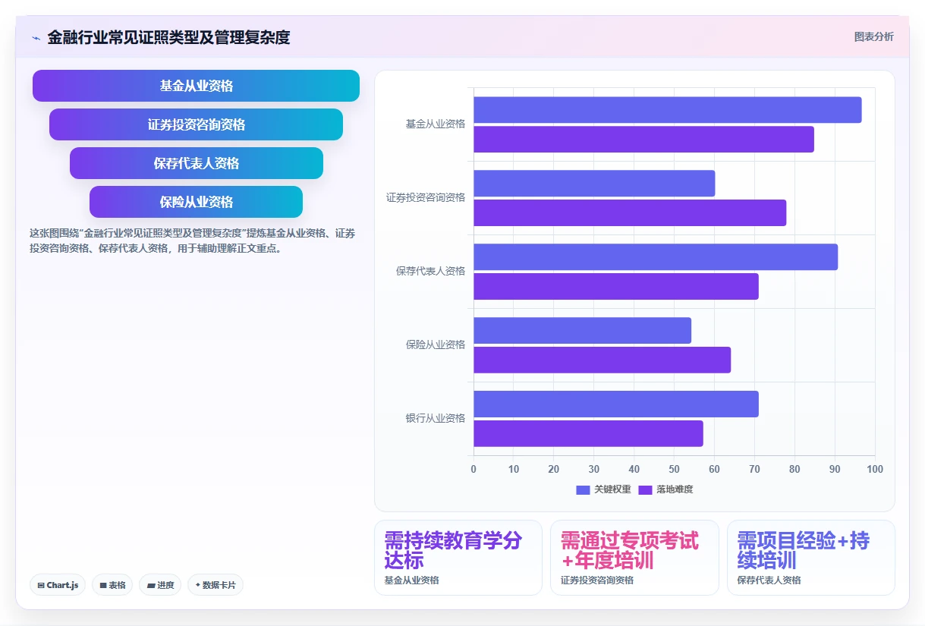The height and width of the screenshot is (626, 925).
Task: Click the description paragraph under the funnel
Action: point(192,241)
